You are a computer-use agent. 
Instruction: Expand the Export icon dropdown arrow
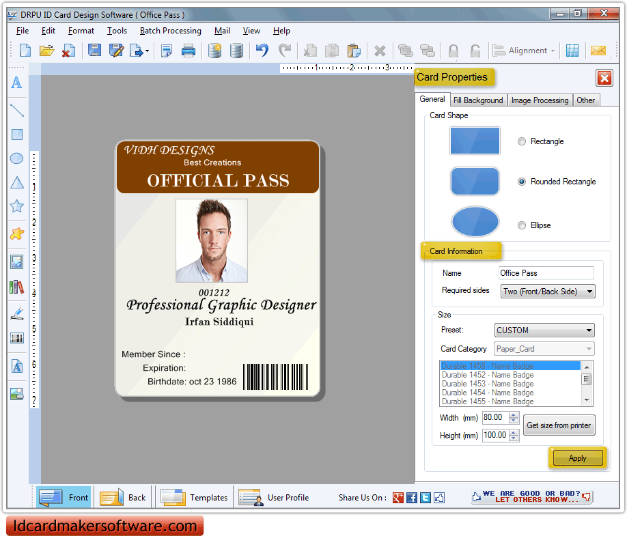click(x=147, y=51)
